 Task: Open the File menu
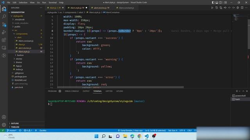9,3
